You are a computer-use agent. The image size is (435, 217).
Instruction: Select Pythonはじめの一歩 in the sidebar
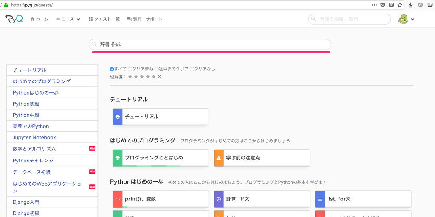(52, 92)
